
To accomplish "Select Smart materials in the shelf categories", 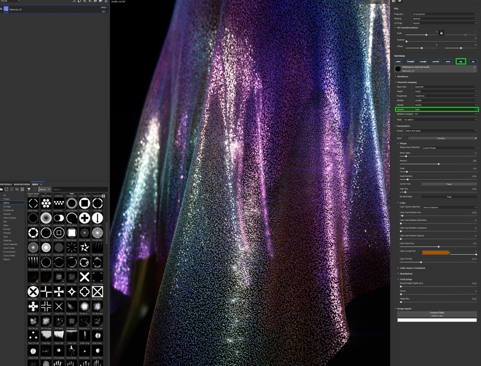I will [x=10, y=244].
